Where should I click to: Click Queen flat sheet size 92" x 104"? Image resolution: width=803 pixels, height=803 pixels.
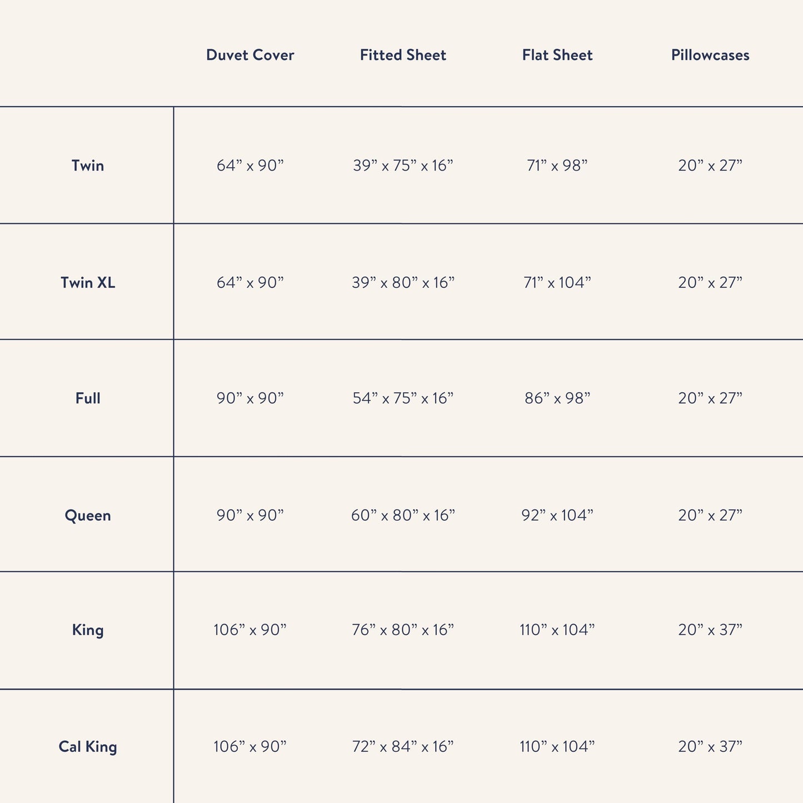(x=557, y=516)
